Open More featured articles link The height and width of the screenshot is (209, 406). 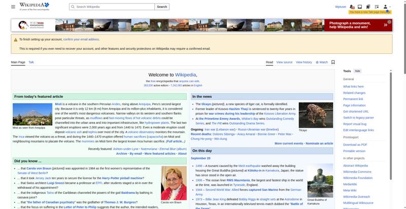click(160, 154)
